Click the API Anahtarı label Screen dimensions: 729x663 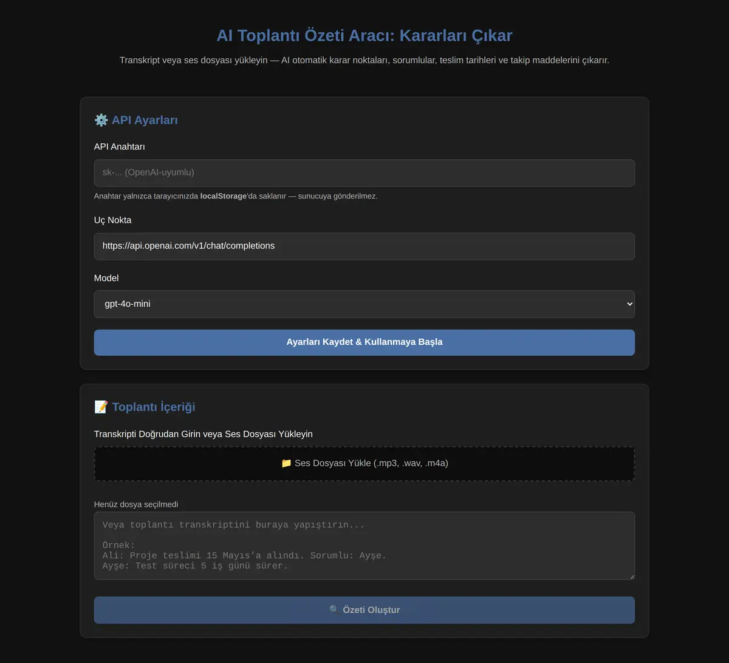(x=120, y=146)
